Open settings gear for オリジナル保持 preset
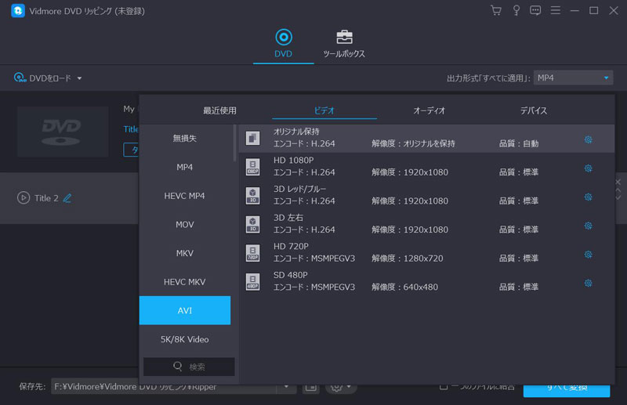 588,139
